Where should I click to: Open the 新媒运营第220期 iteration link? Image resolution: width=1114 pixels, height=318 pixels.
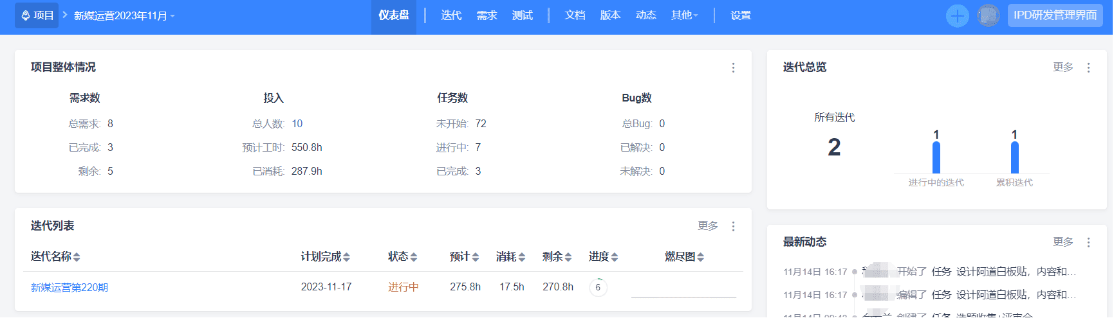[70, 287]
